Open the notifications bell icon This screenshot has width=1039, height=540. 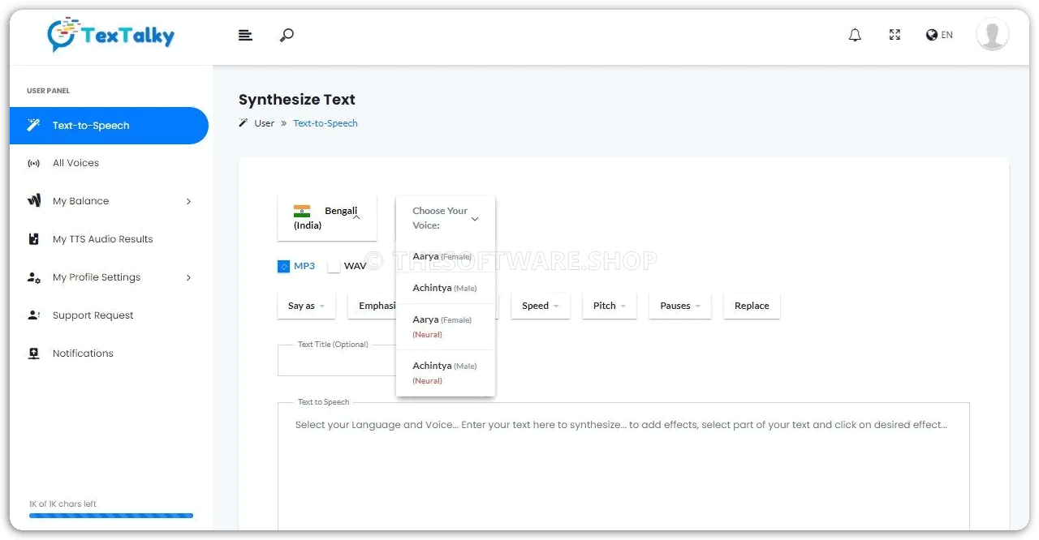(x=855, y=35)
